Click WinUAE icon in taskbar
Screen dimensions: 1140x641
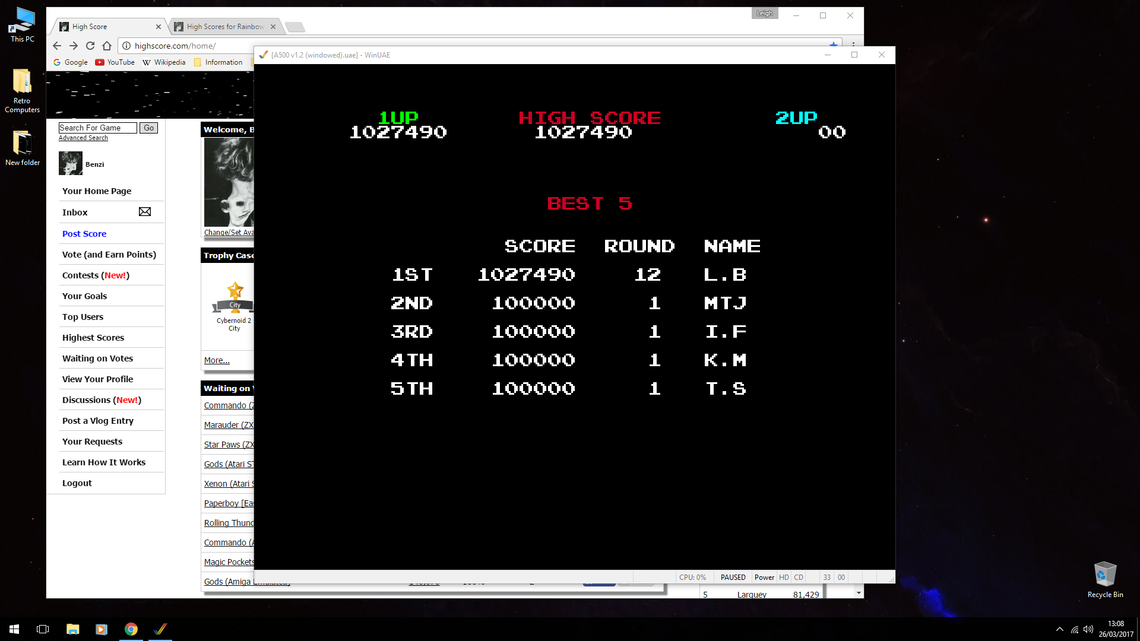pos(160,629)
